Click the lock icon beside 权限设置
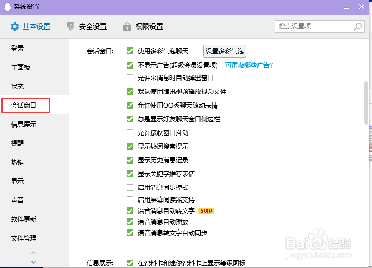372x268 pixels. pyautogui.click(x=127, y=26)
